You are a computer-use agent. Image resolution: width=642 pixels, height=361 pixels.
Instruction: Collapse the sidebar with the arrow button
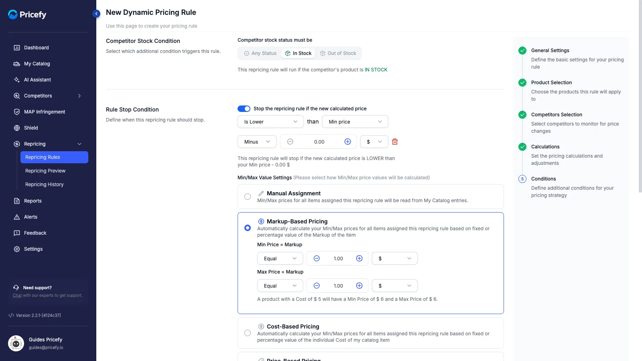[96, 14]
